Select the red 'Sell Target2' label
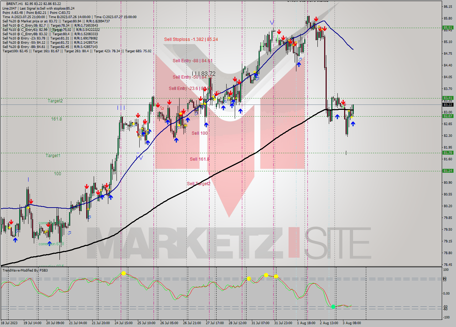The height and width of the screenshot is (327, 456). click(x=198, y=184)
